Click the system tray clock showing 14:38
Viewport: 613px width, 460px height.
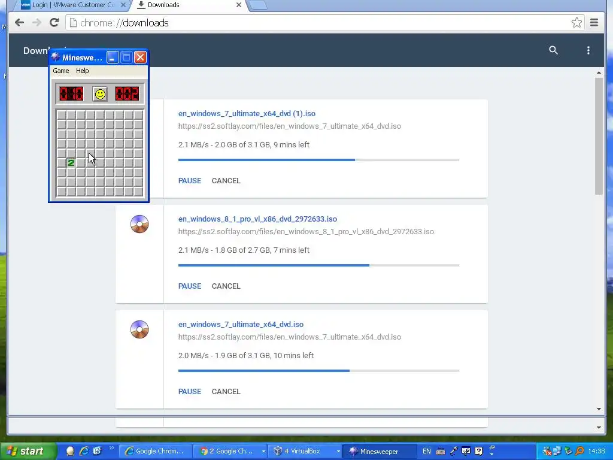[597, 451]
